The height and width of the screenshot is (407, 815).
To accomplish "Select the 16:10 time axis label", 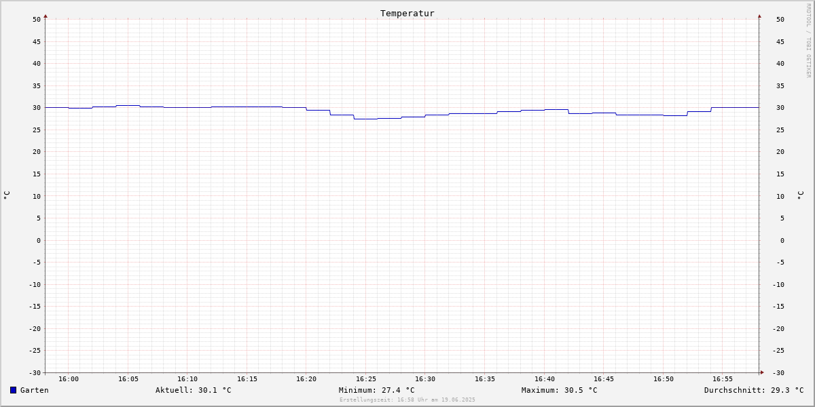I will [187, 379].
